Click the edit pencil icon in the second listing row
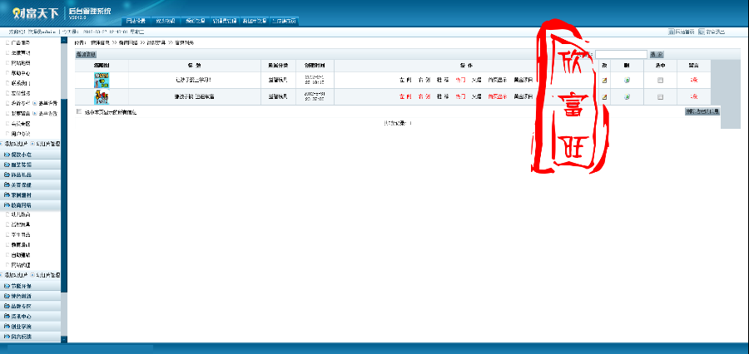The image size is (749, 354). [x=604, y=96]
